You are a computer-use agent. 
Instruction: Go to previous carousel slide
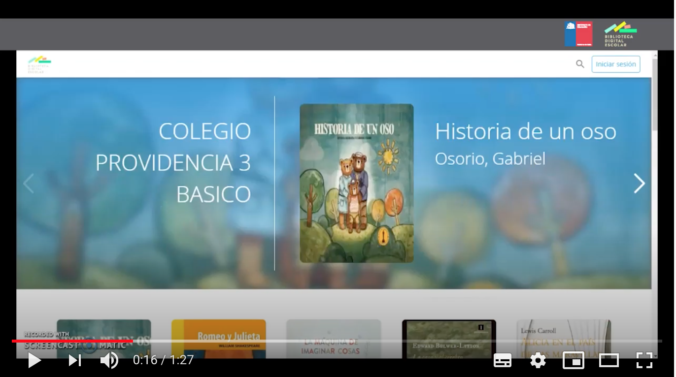(x=29, y=184)
